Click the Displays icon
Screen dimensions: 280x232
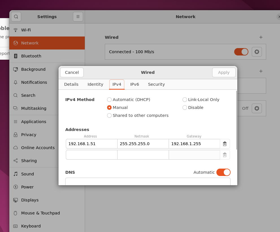click(16, 200)
